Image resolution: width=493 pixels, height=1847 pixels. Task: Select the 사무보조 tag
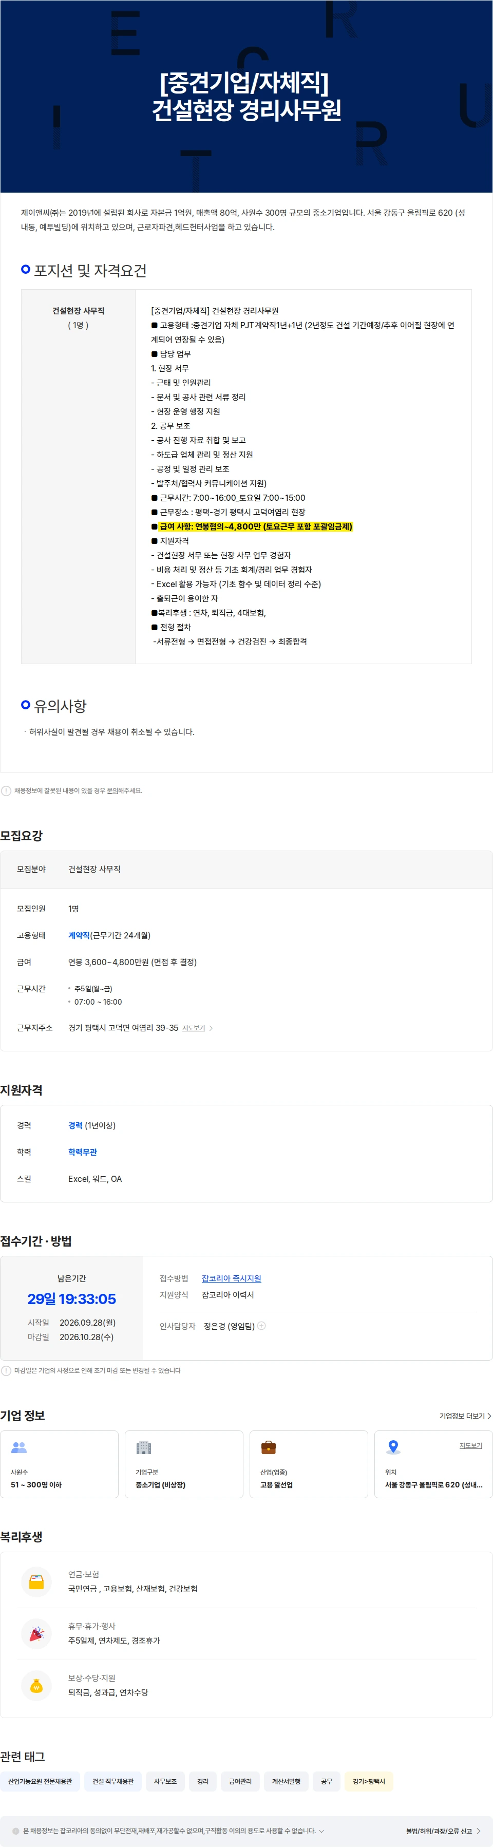coord(165,1781)
